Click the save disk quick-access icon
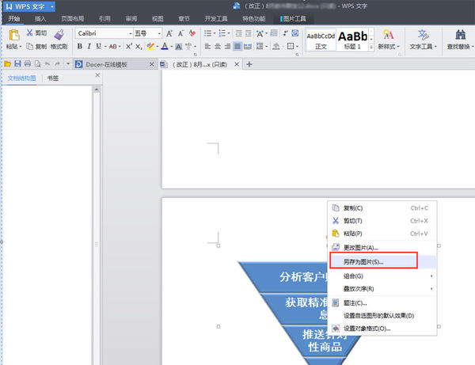Screen dimensions: 475x365 [x=17, y=63]
